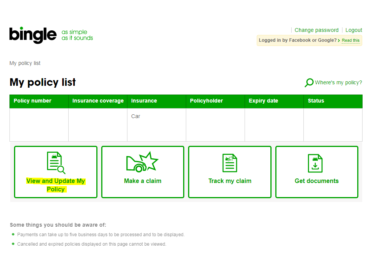Viewport: 369px width, 262px height.
Task: Click the Policyholder column header
Action: [x=215, y=101]
